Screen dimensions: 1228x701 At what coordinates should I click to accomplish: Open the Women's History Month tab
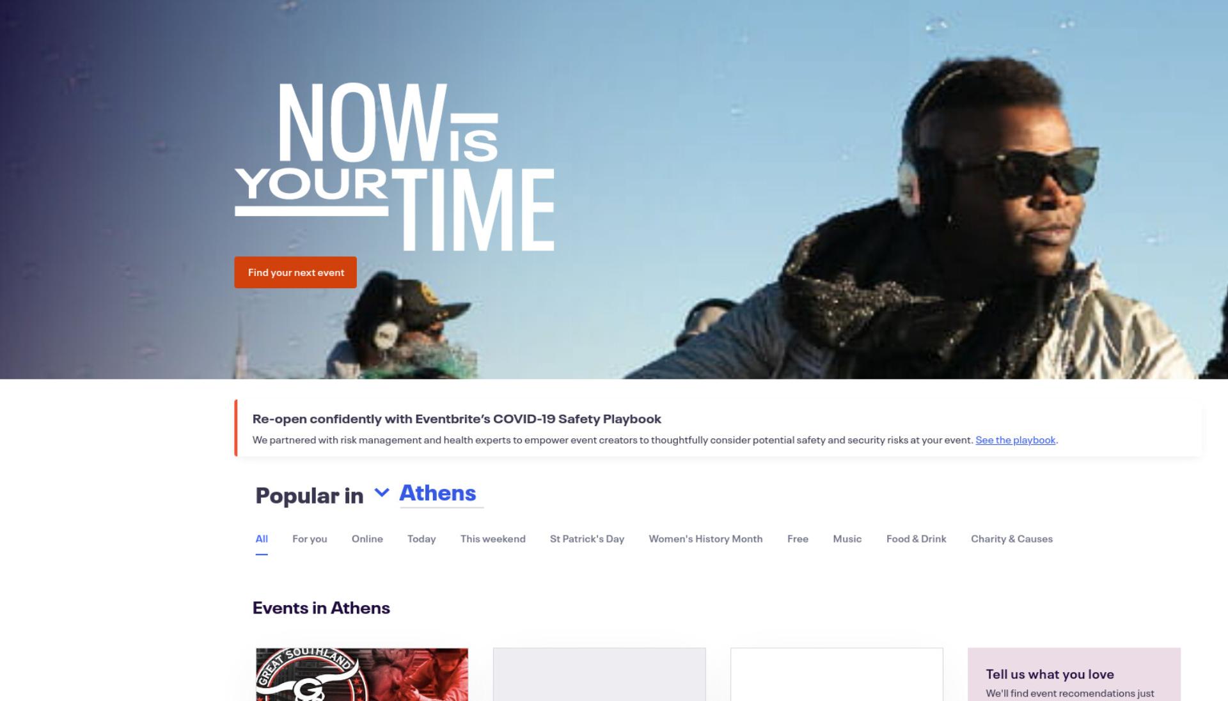tap(705, 539)
